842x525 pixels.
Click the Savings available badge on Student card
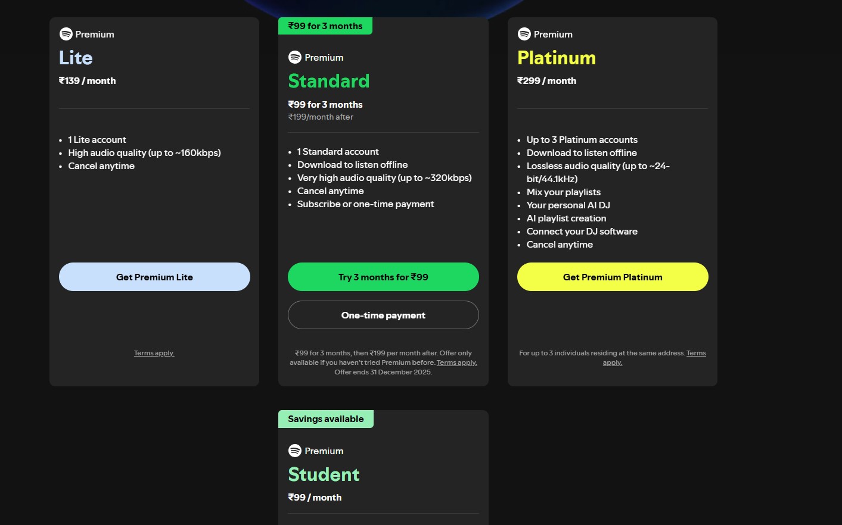click(x=325, y=418)
